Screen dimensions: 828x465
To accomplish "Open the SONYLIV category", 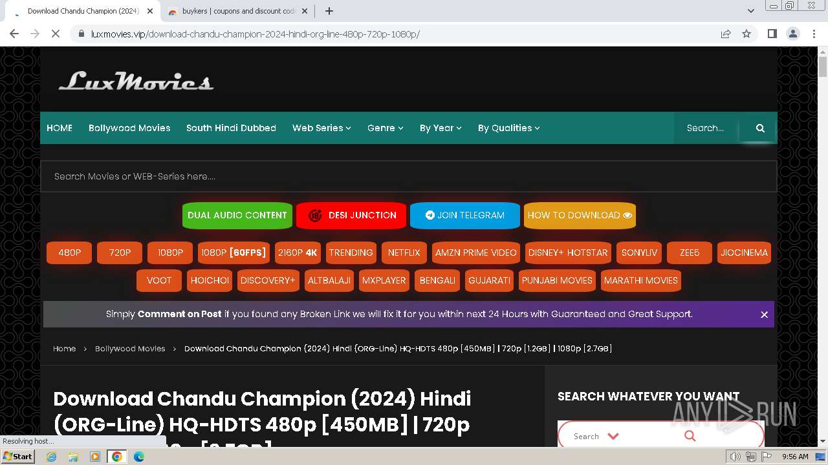I will [x=639, y=253].
